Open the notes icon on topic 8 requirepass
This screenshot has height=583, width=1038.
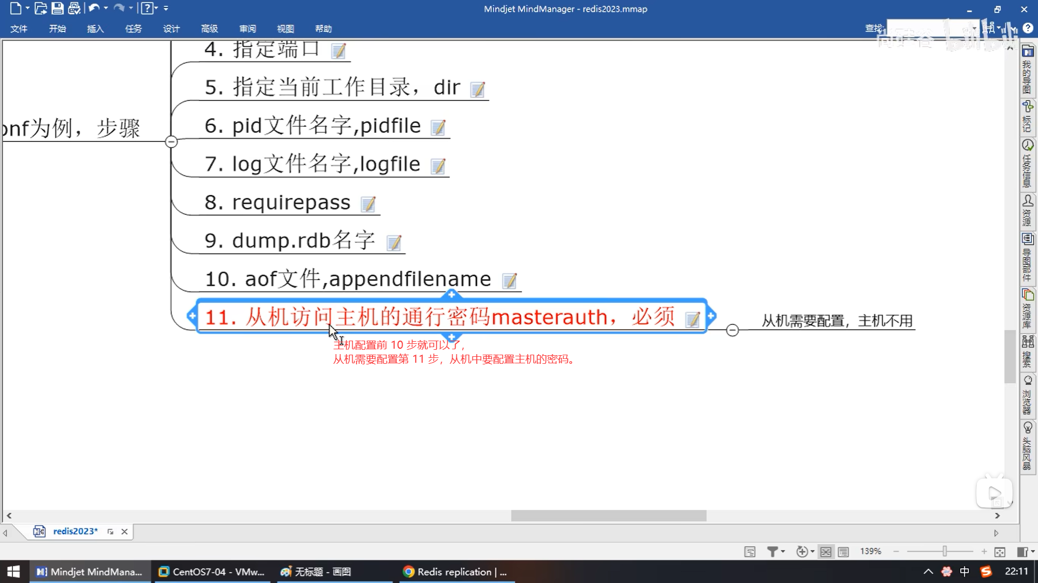368,204
